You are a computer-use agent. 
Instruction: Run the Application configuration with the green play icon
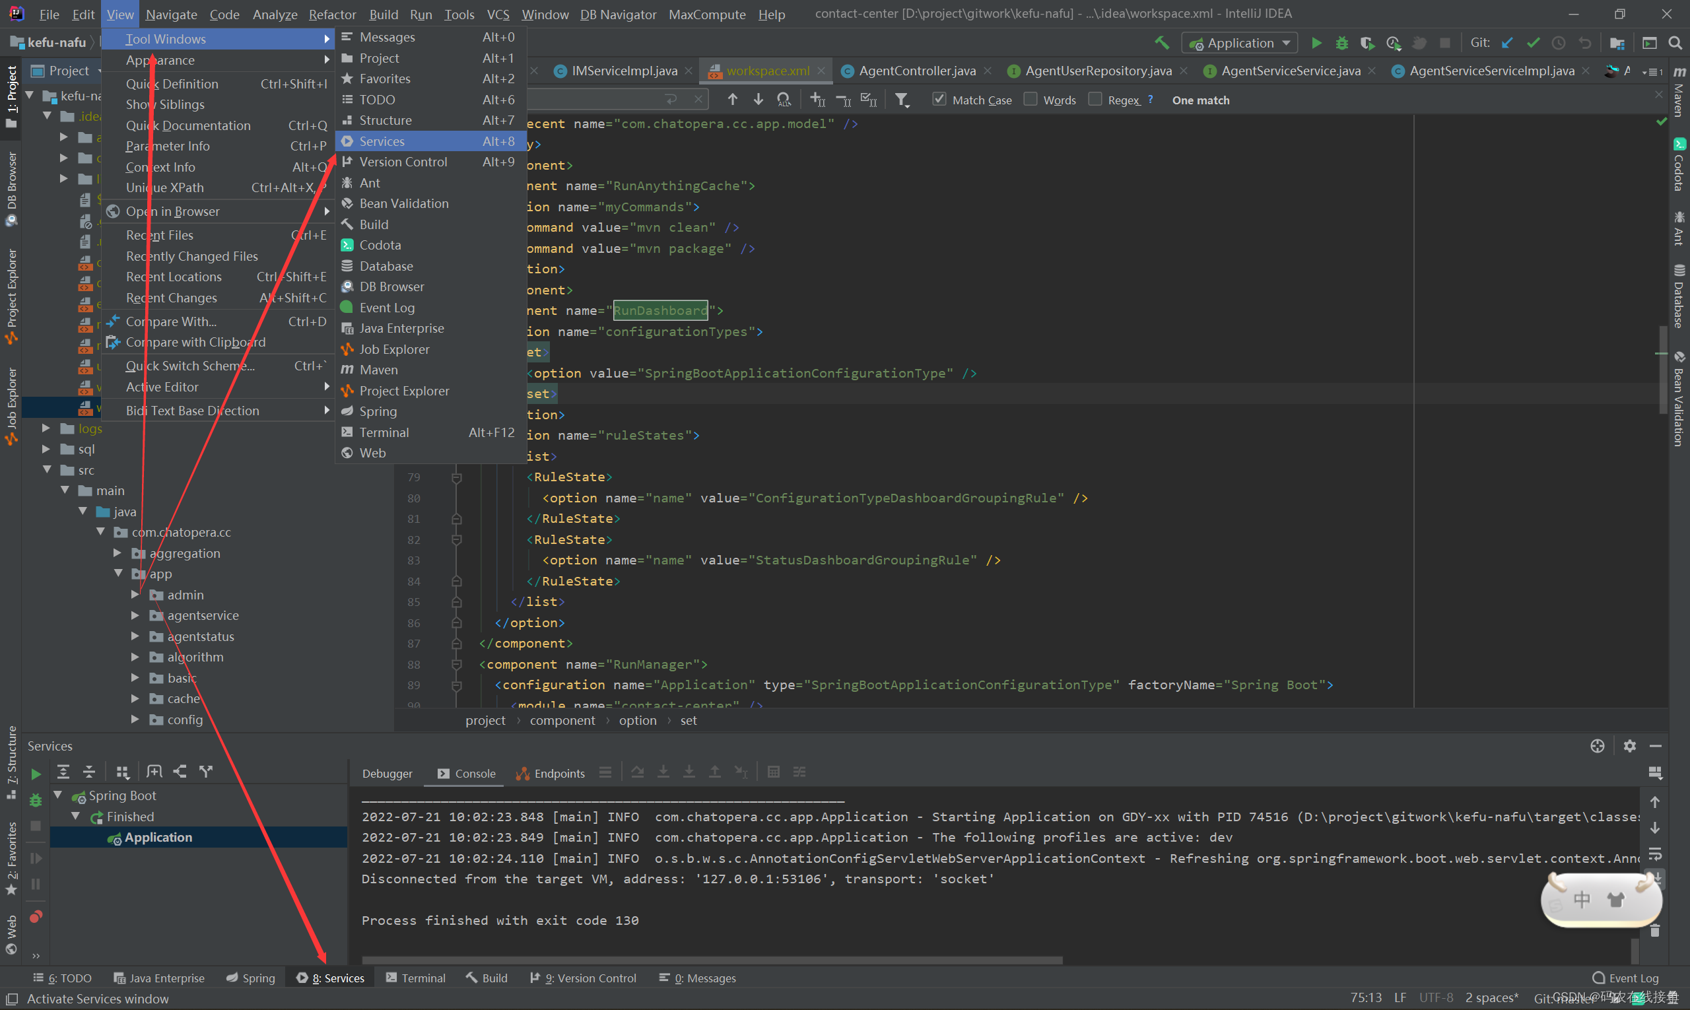pos(1316,43)
